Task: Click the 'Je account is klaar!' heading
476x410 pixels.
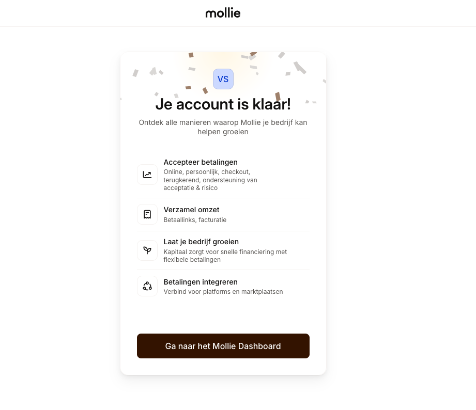Action: pyautogui.click(x=223, y=104)
